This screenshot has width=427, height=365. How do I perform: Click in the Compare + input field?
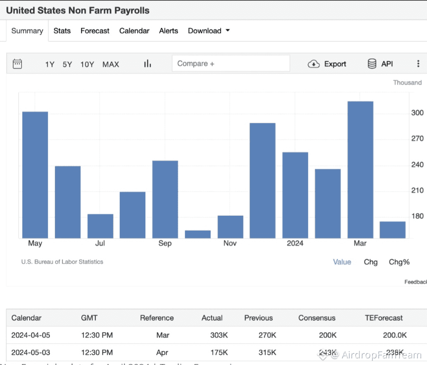[x=231, y=64]
